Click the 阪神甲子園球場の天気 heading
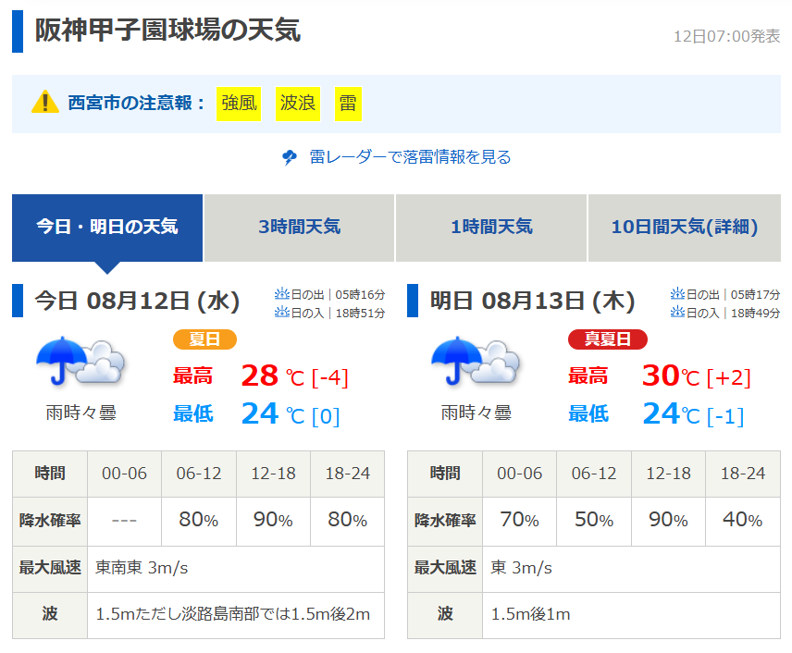 click(167, 30)
